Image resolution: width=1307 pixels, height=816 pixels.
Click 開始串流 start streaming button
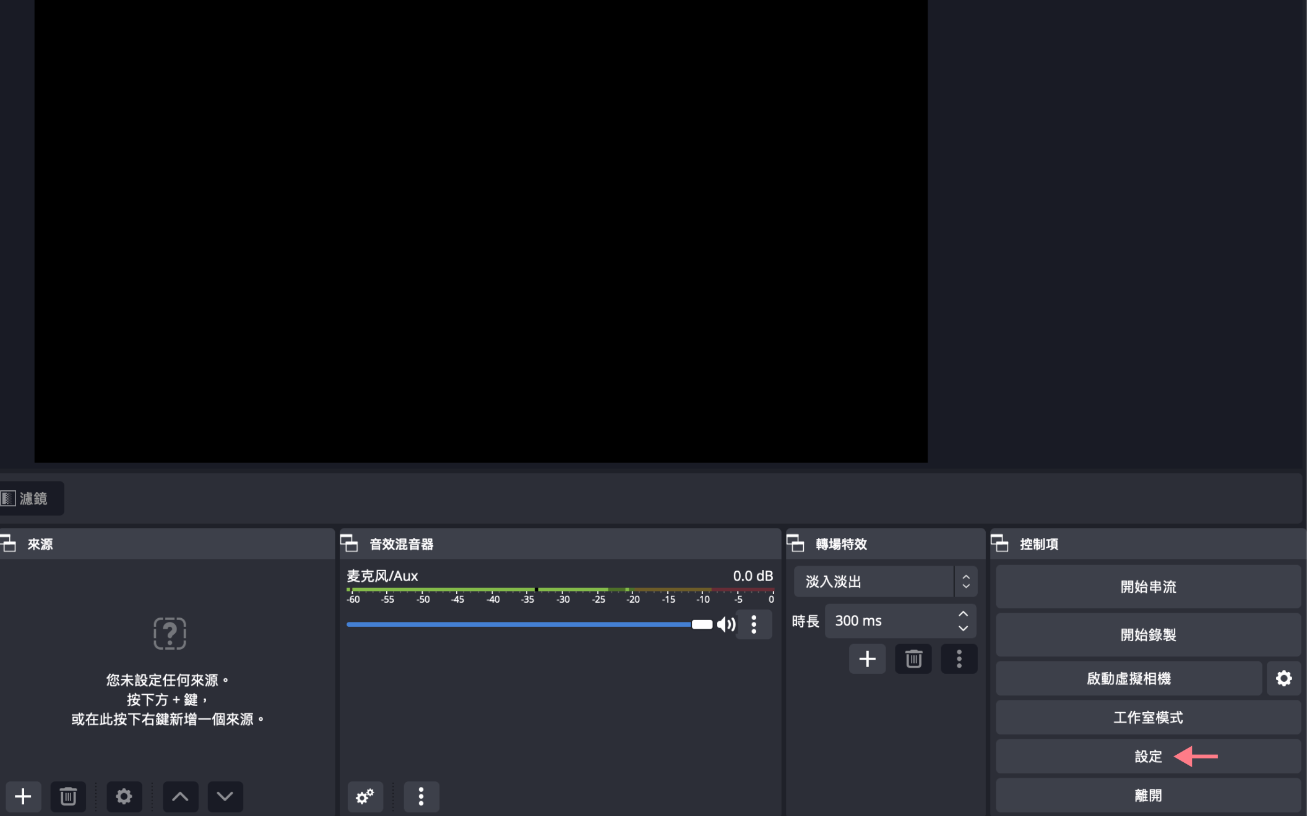[x=1148, y=587]
